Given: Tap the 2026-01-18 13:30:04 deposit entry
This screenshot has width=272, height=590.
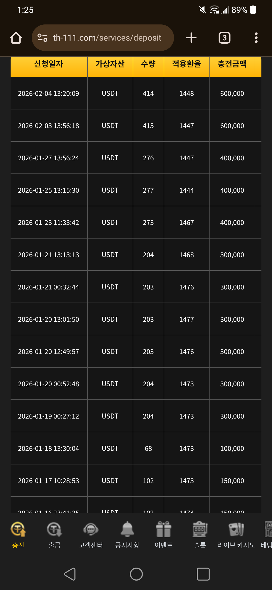Looking at the screenshot, I should (49, 449).
